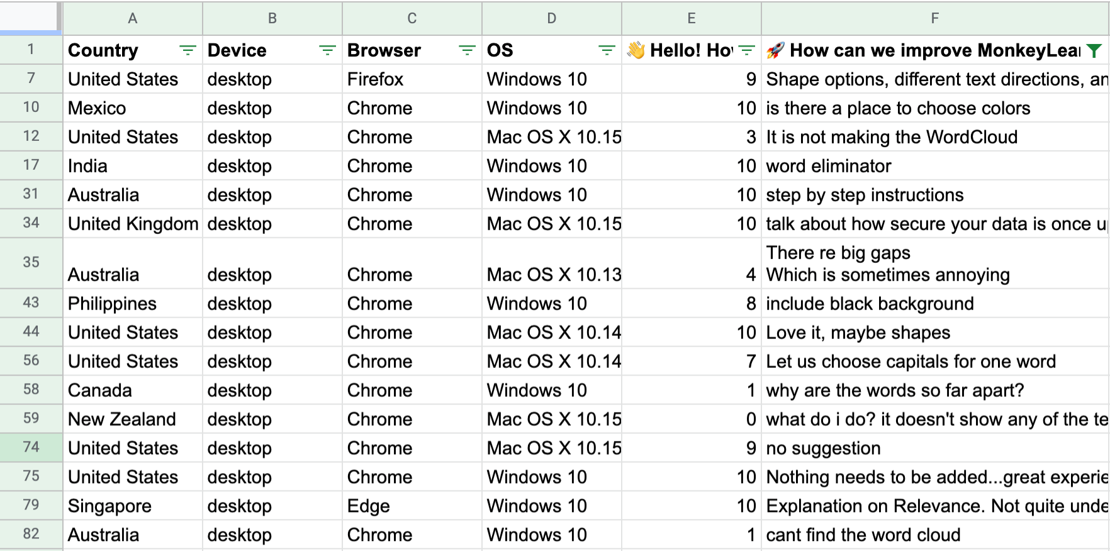The width and height of the screenshot is (1110, 551).
Task: Click the row 1 header number
Action: pyautogui.click(x=31, y=50)
